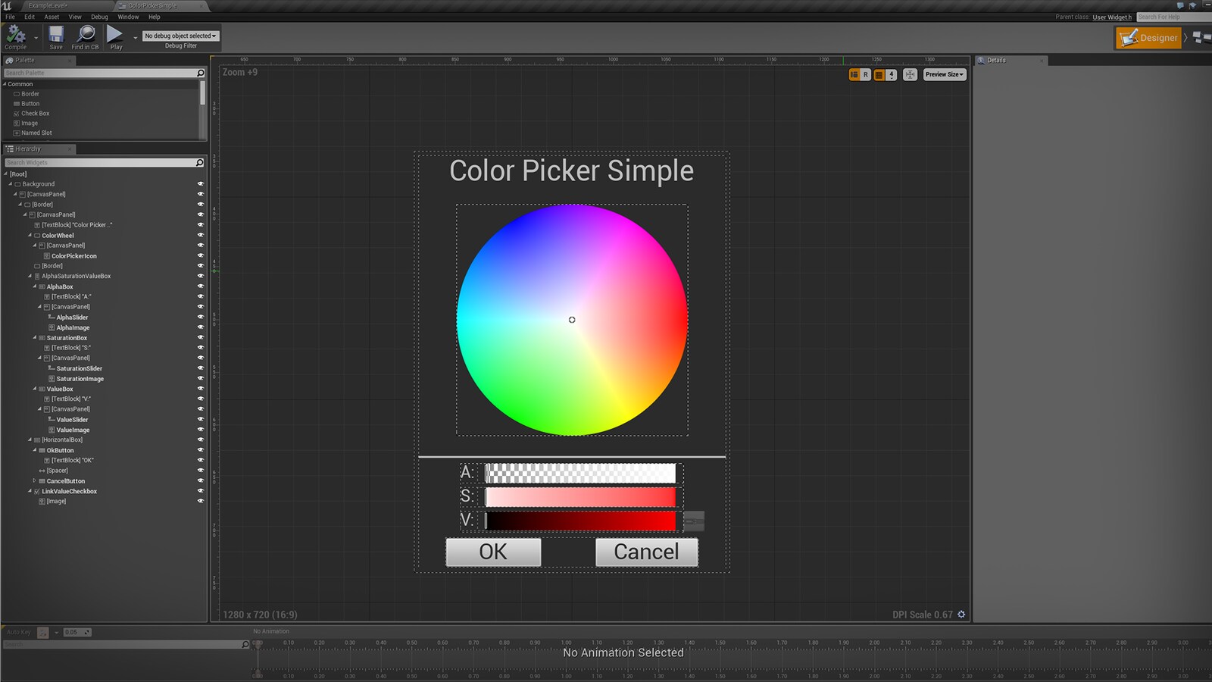Click the zoom-to-fit icon beside Preview Size
1212x682 pixels.
[x=911, y=74]
